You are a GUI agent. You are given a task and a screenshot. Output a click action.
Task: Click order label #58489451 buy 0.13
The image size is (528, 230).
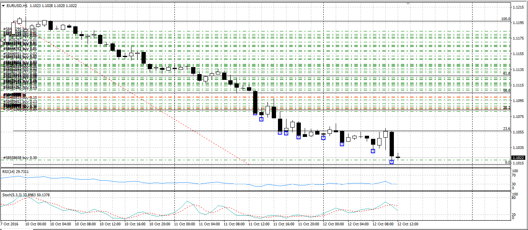point(20,101)
